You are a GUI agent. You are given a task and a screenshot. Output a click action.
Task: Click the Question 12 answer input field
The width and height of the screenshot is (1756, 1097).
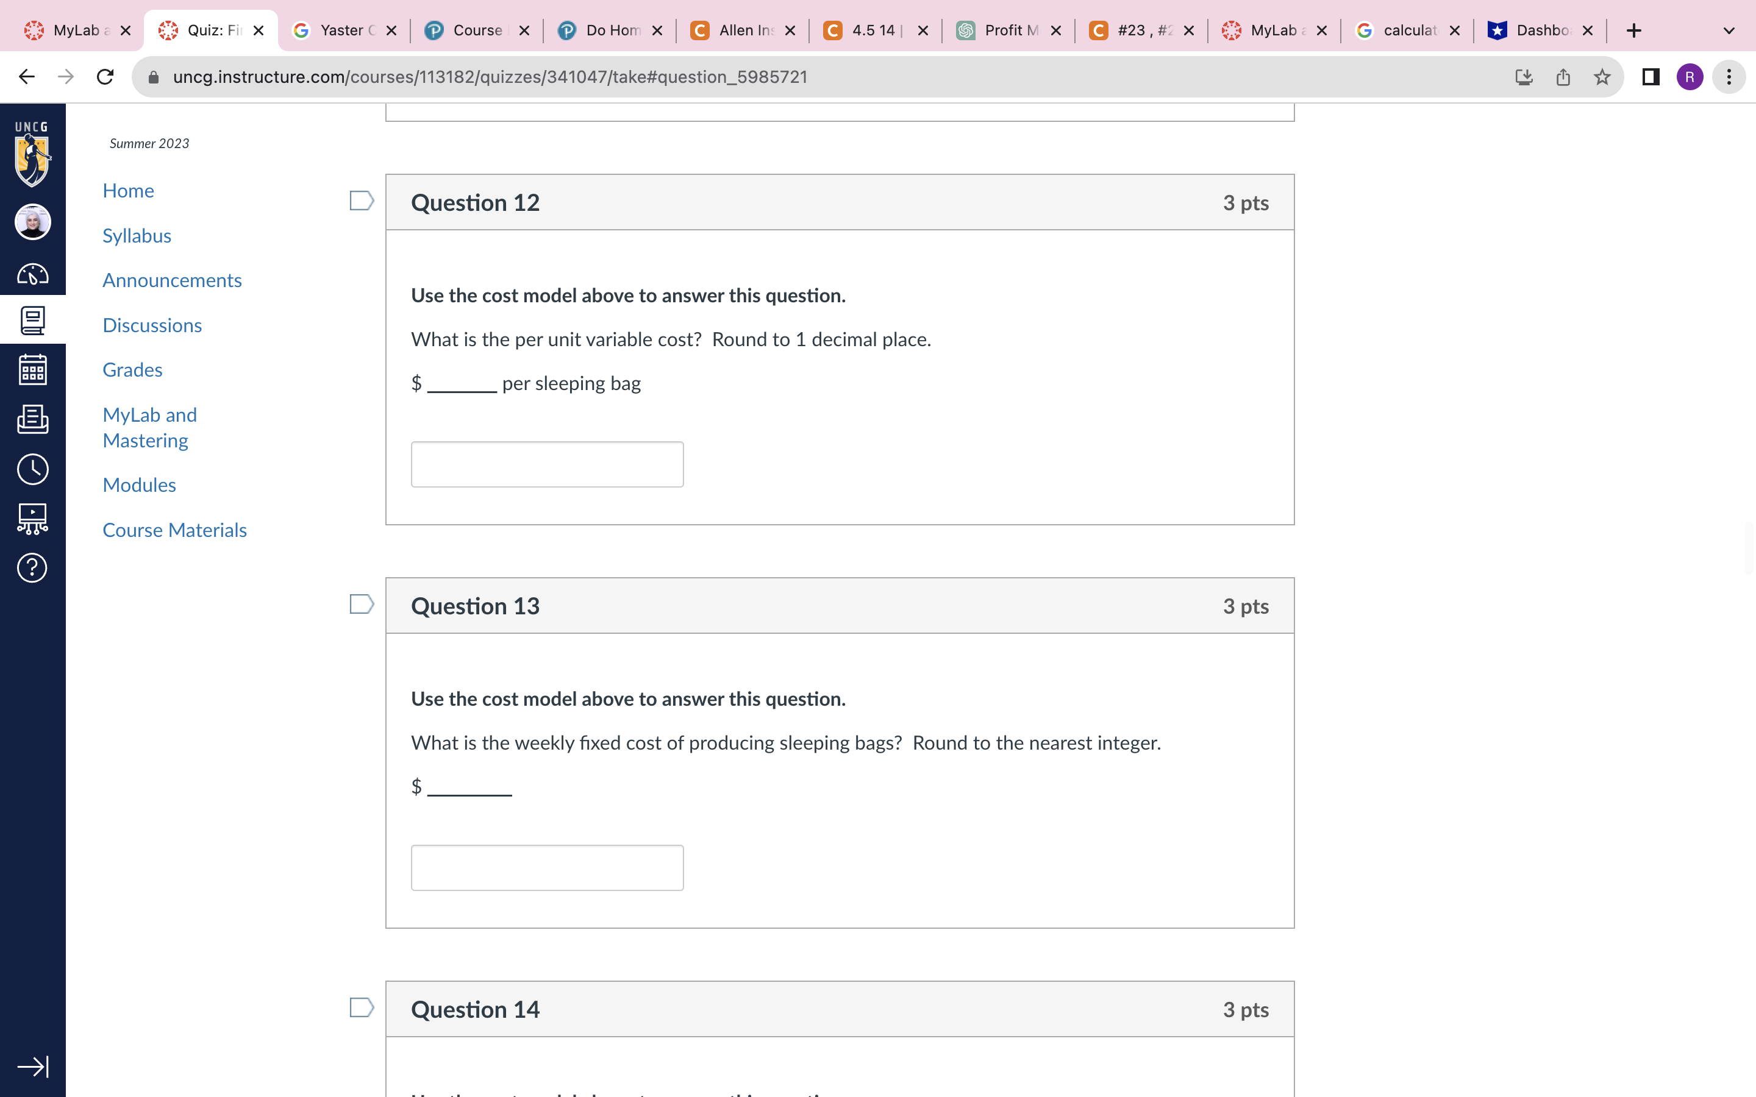pyautogui.click(x=547, y=464)
